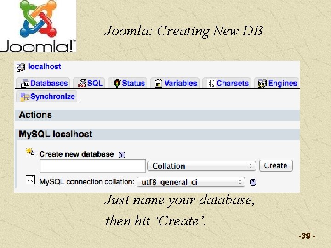Open the utf8_general_ci connection collation dropdown
331x248 pixels.
coord(191,182)
